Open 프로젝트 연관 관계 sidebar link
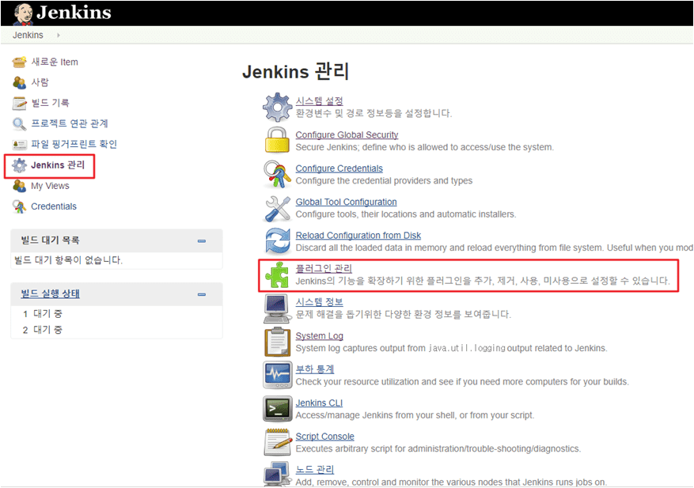Viewport: 694px width, 488px height. click(70, 123)
